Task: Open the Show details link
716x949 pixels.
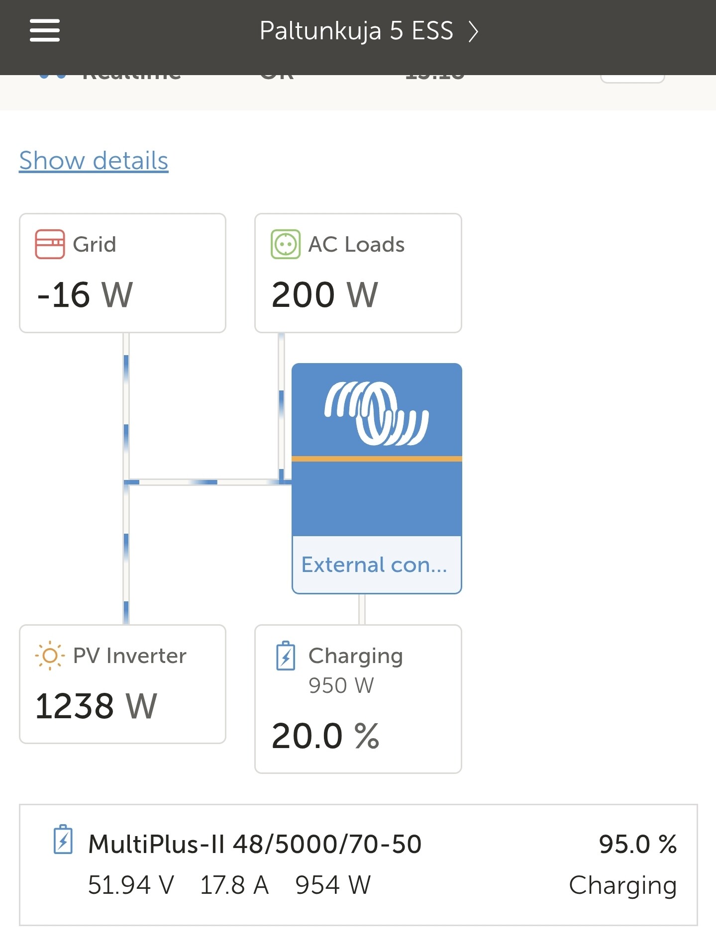Action: point(94,161)
